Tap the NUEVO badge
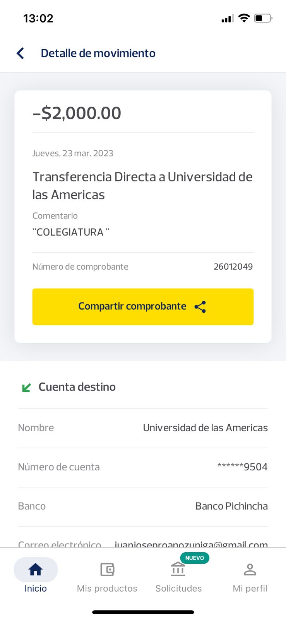 (x=195, y=558)
